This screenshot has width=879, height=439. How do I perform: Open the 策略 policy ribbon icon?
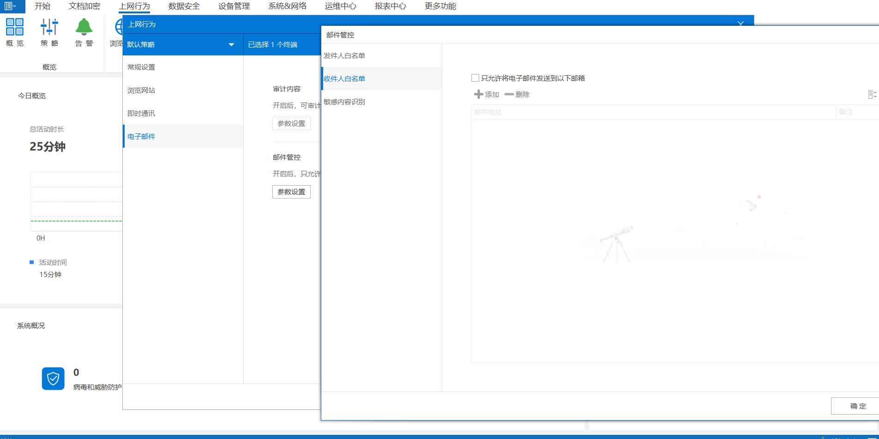tap(49, 32)
